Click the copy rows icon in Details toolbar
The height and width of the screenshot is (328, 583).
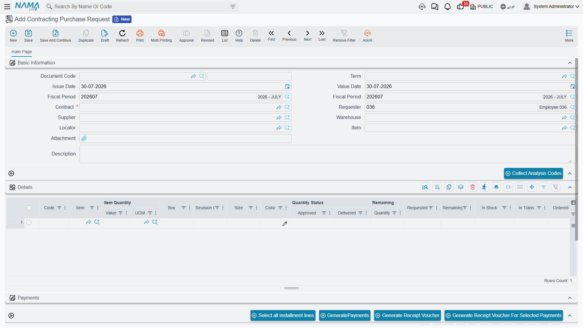pos(449,187)
